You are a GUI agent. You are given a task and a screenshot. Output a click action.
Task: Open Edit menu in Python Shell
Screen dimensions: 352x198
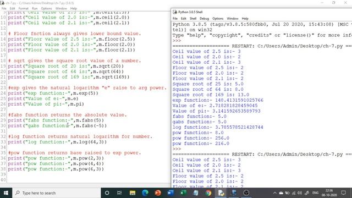(x=184, y=19)
